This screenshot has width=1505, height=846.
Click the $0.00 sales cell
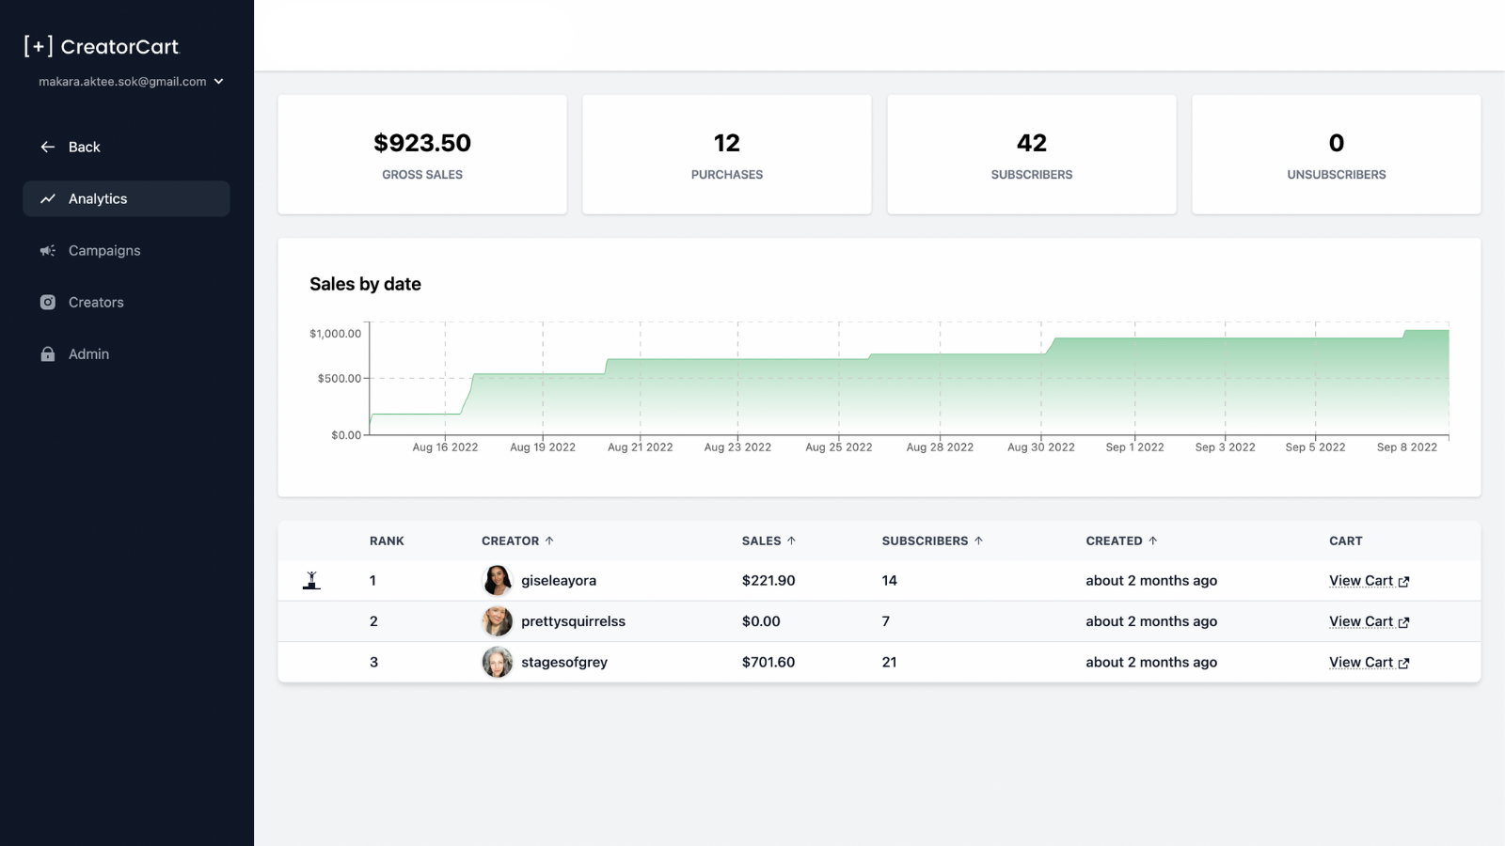click(x=761, y=621)
